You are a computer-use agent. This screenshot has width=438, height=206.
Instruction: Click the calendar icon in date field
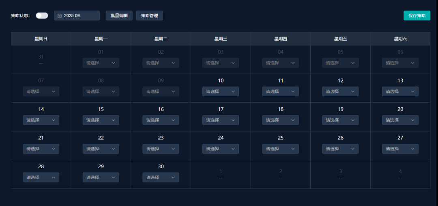pos(60,16)
